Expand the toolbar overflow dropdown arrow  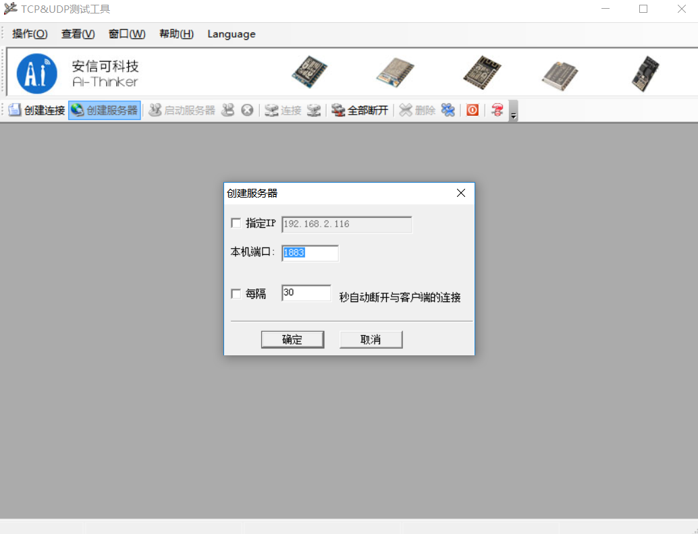(x=513, y=115)
